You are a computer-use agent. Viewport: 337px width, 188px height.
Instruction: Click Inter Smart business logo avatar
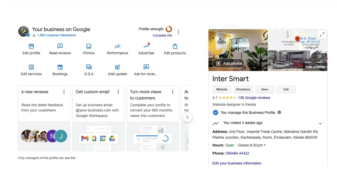coord(24,31)
